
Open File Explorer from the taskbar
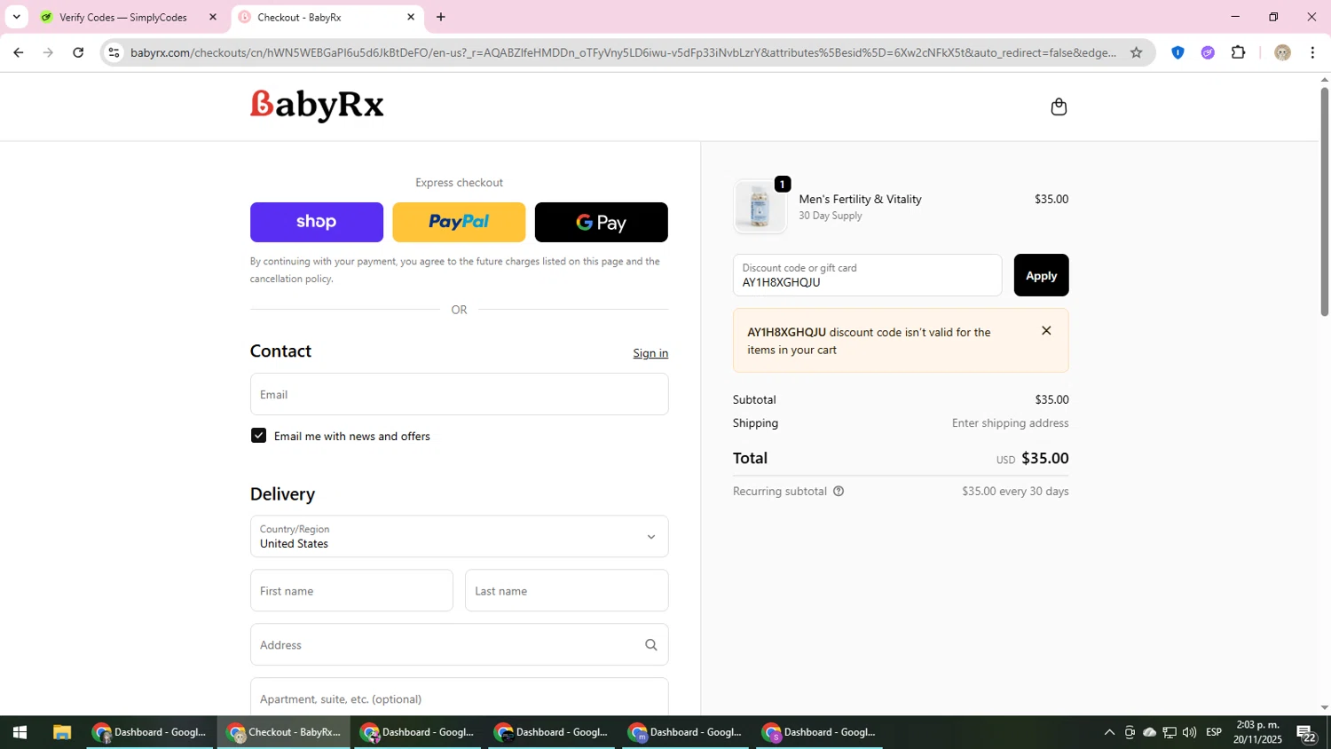click(61, 732)
